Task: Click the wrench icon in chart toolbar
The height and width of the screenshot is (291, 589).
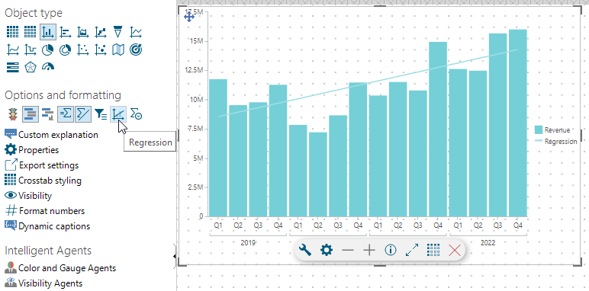Action: (x=305, y=250)
